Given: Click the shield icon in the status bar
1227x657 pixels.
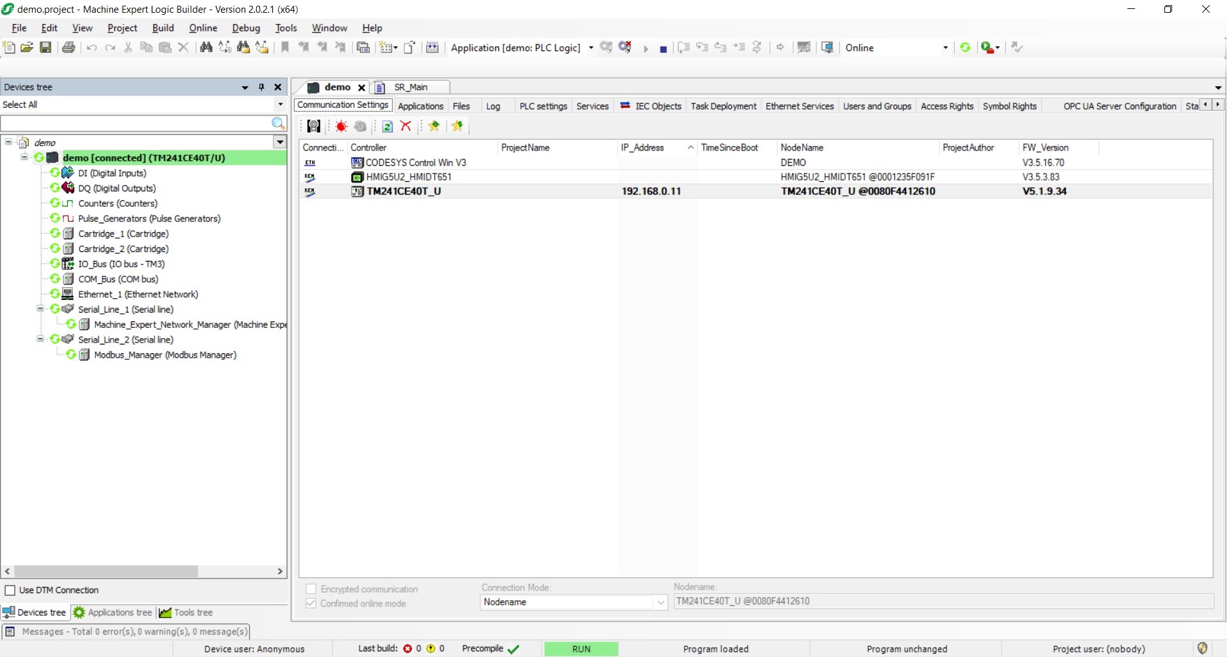Looking at the screenshot, I should [1203, 648].
